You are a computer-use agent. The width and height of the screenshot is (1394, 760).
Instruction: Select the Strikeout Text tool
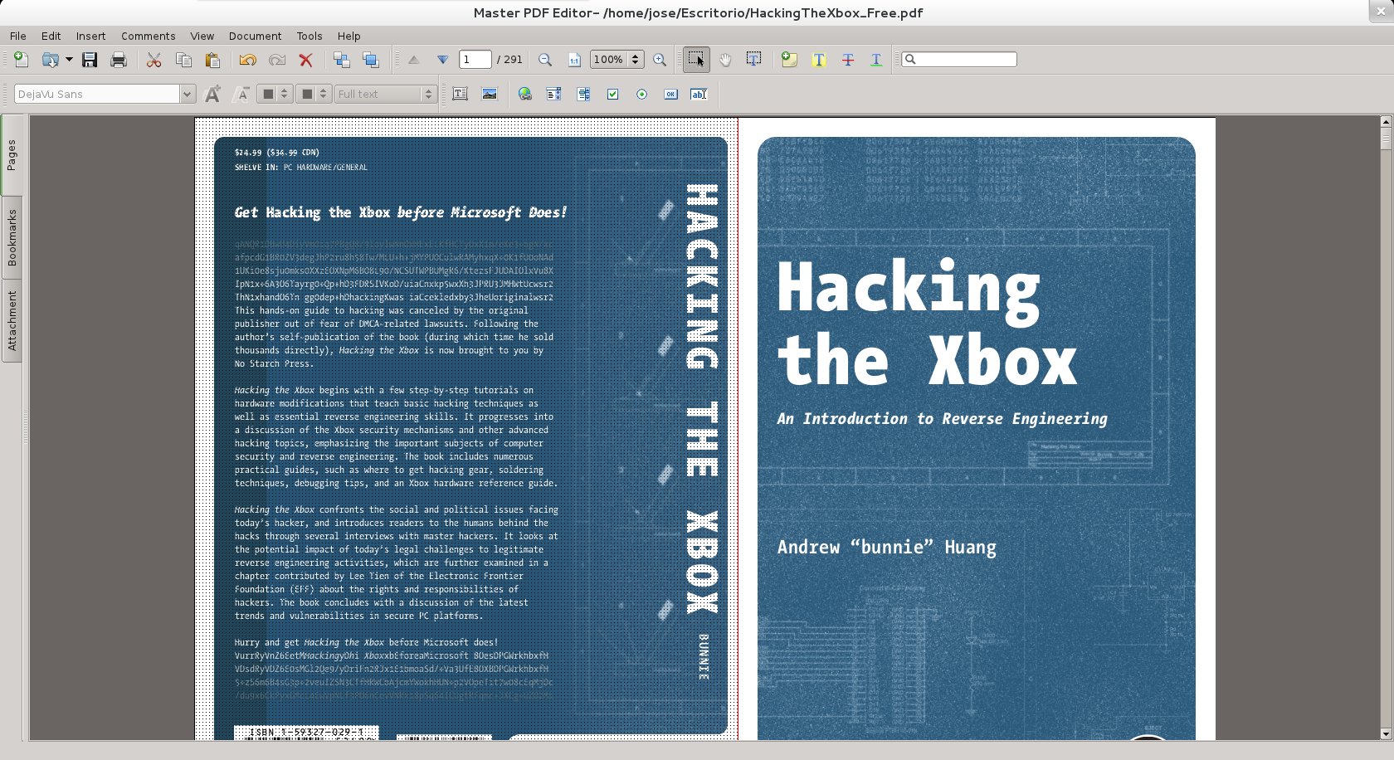[848, 60]
